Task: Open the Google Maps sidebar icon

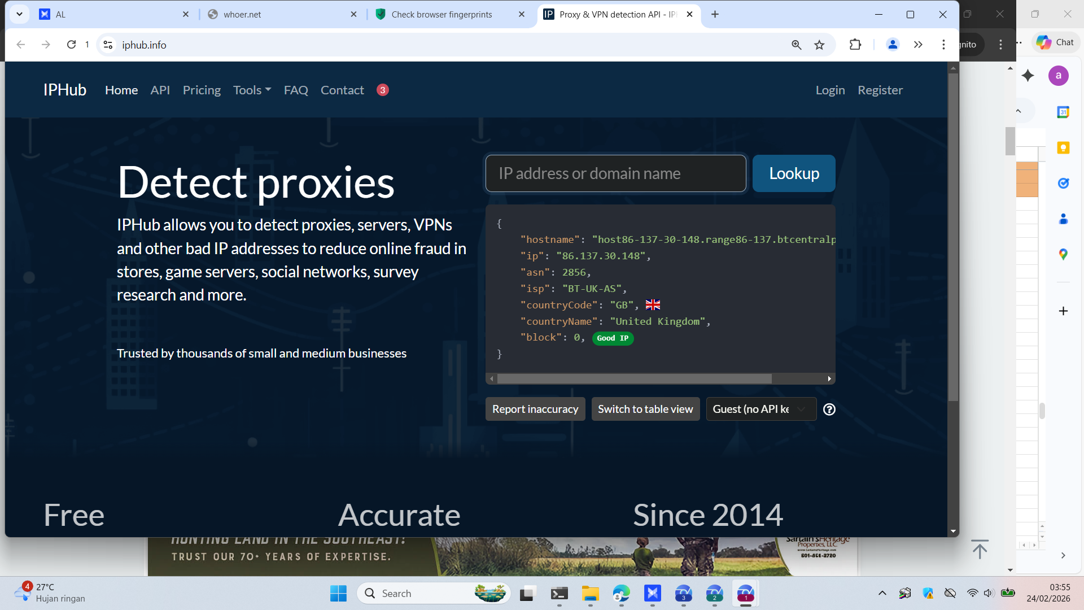Action: 1063,255
